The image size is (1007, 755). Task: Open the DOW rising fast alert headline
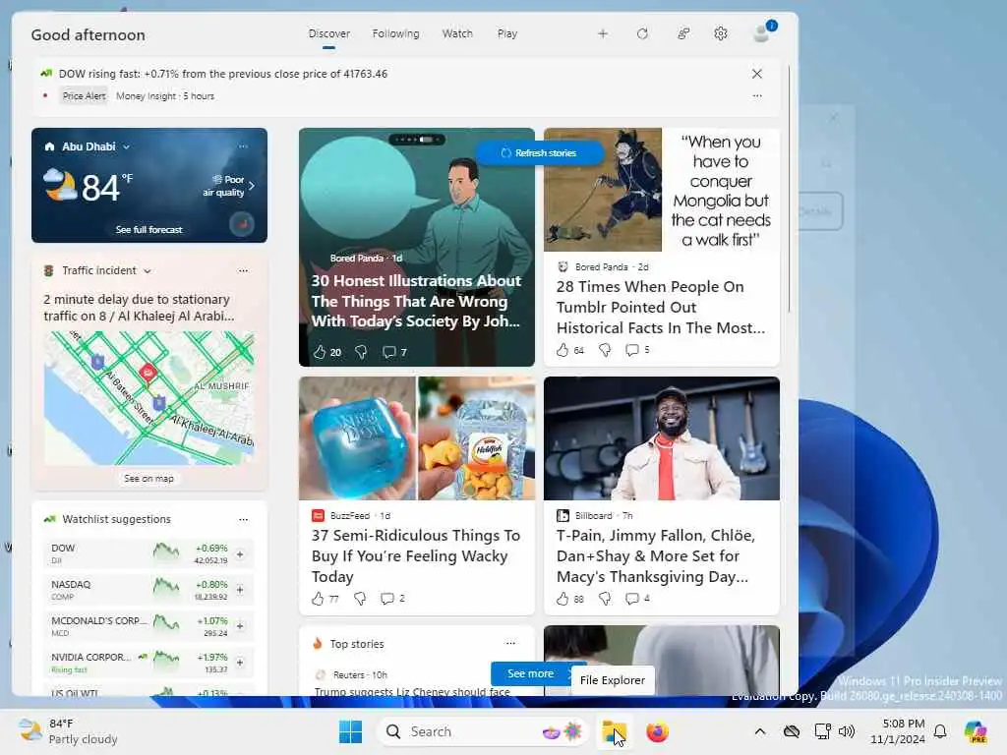point(223,74)
